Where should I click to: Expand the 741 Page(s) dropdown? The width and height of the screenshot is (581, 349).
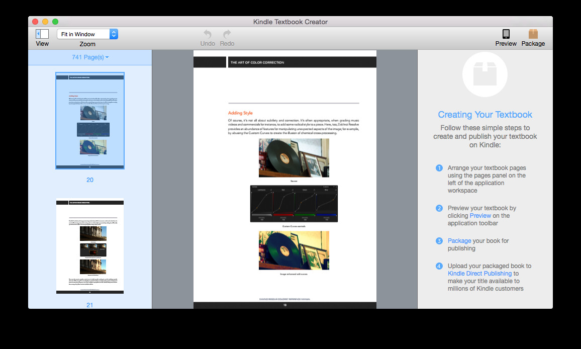click(90, 57)
